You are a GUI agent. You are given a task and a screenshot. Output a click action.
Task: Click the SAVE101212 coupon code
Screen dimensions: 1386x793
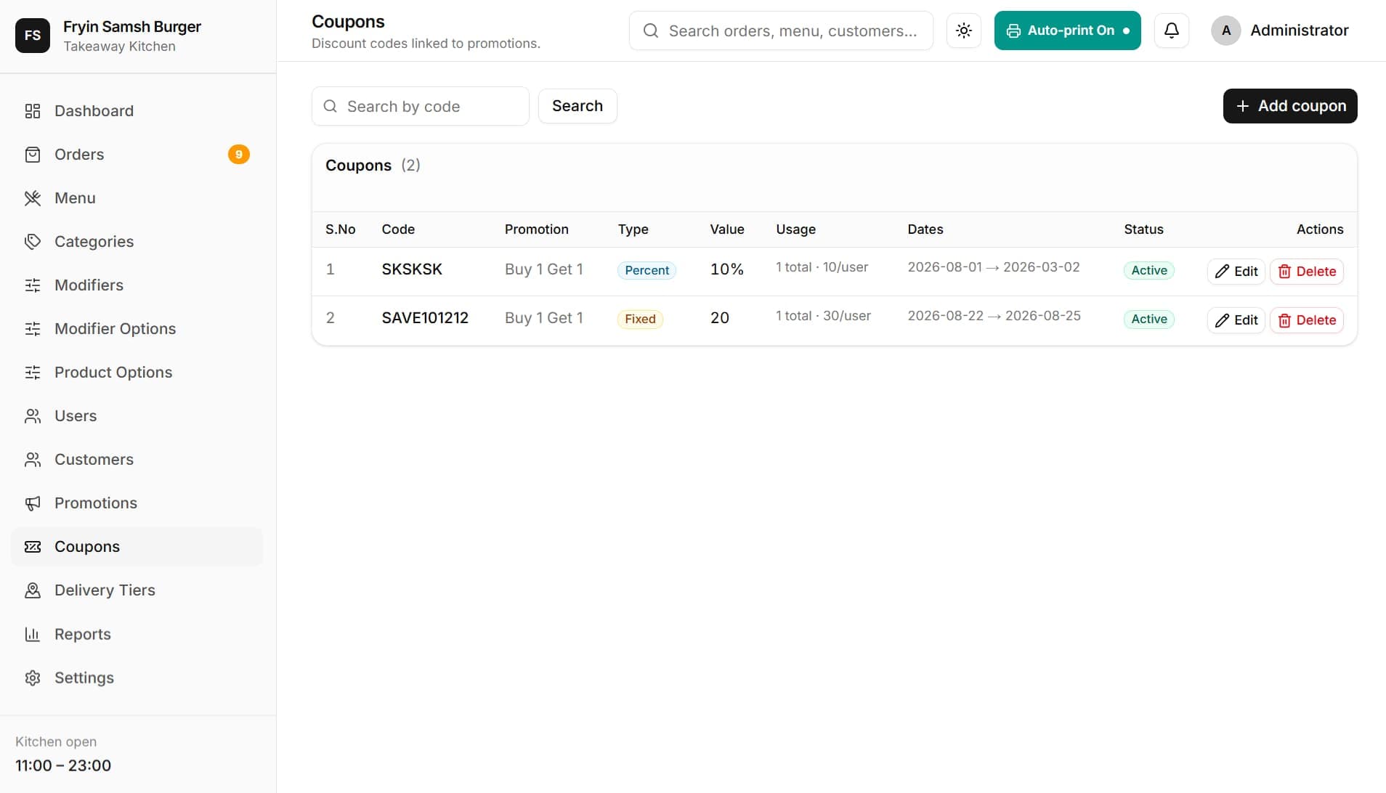(x=425, y=318)
